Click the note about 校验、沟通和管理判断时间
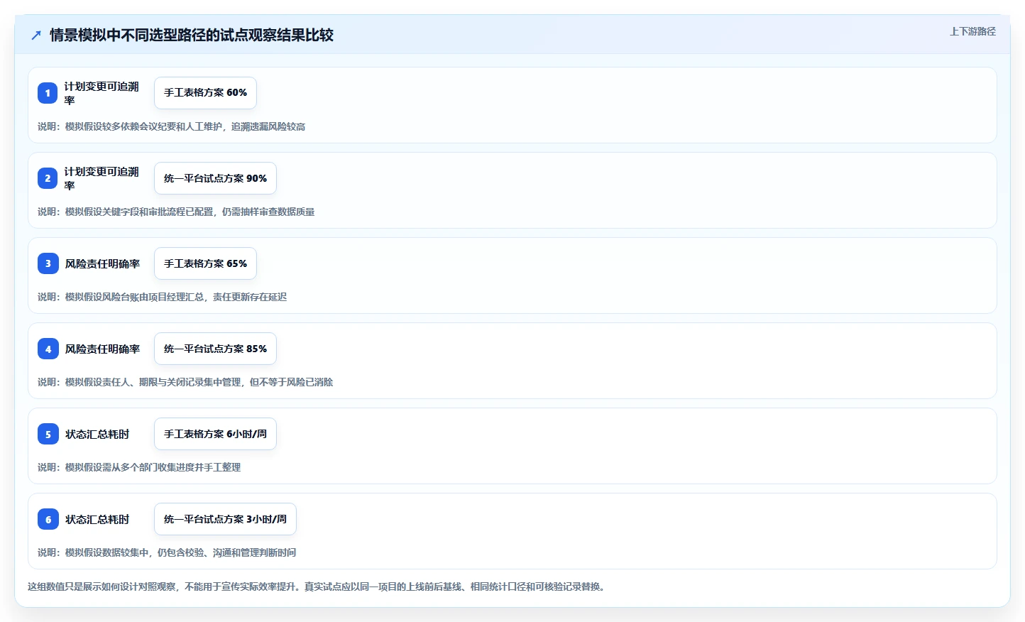 click(167, 552)
